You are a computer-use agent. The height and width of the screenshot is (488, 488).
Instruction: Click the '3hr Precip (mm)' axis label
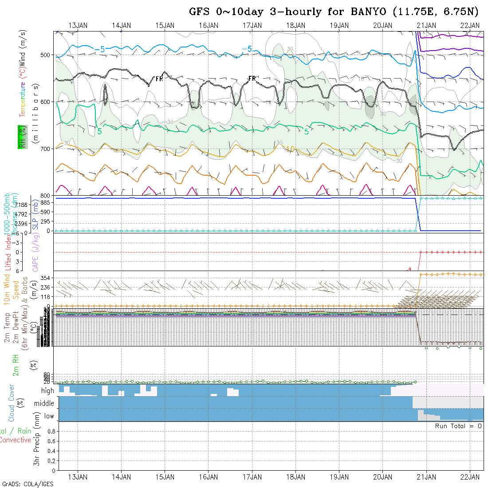(x=37, y=439)
